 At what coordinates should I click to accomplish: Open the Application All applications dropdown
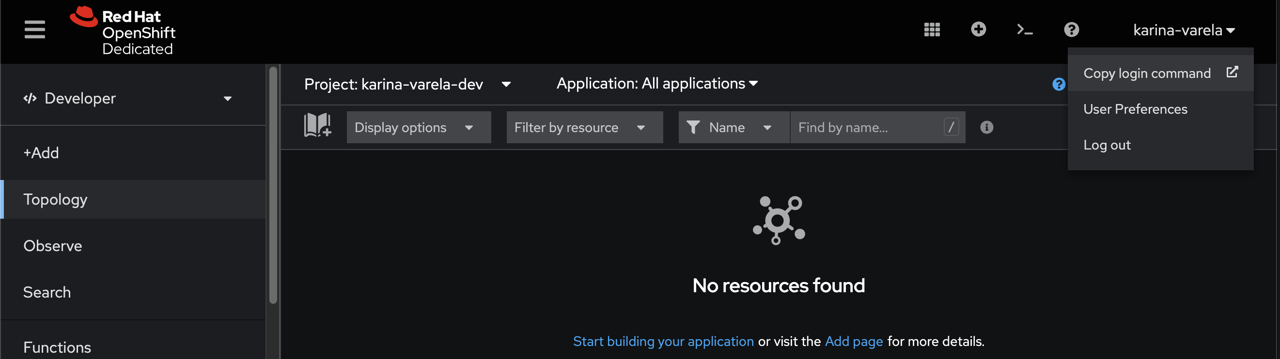(657, 83)
